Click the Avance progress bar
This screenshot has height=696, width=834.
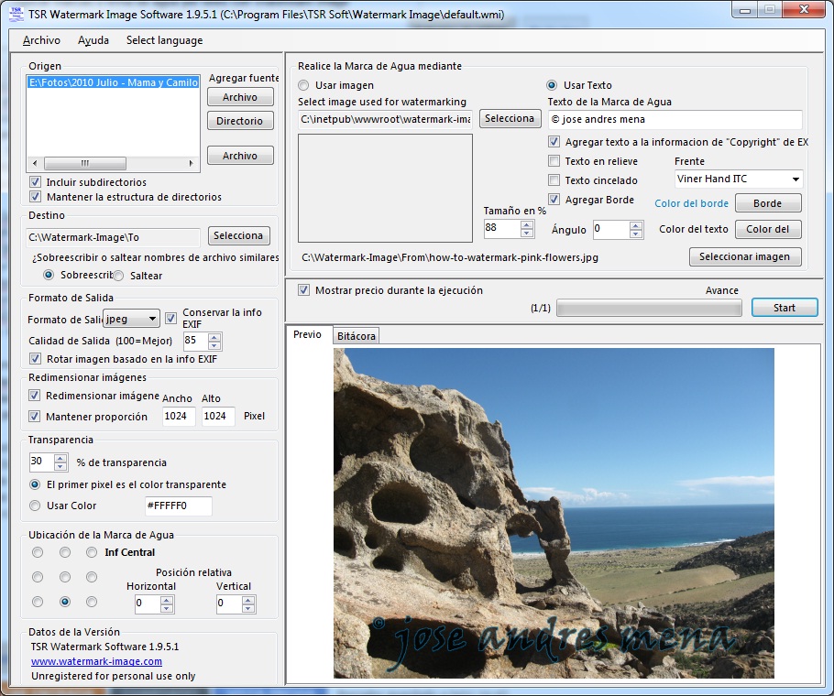(649, 308)
